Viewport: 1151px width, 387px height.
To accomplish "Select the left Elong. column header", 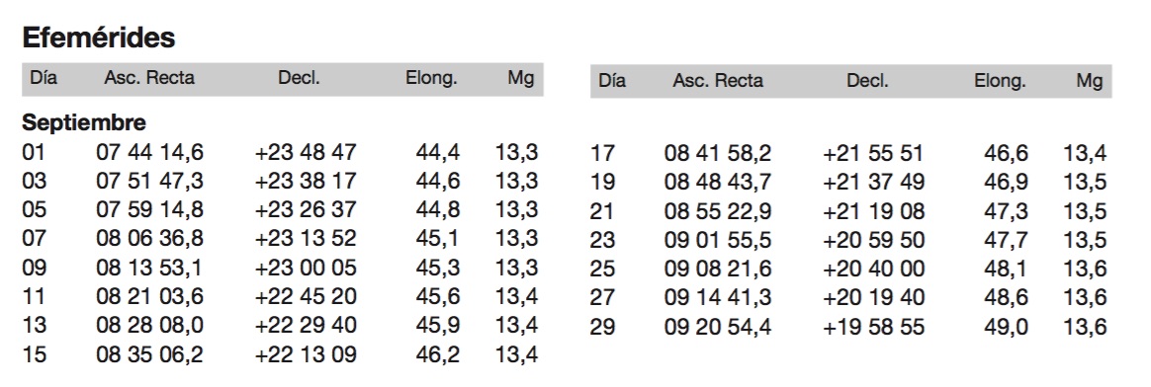I will tap(431, 78).
